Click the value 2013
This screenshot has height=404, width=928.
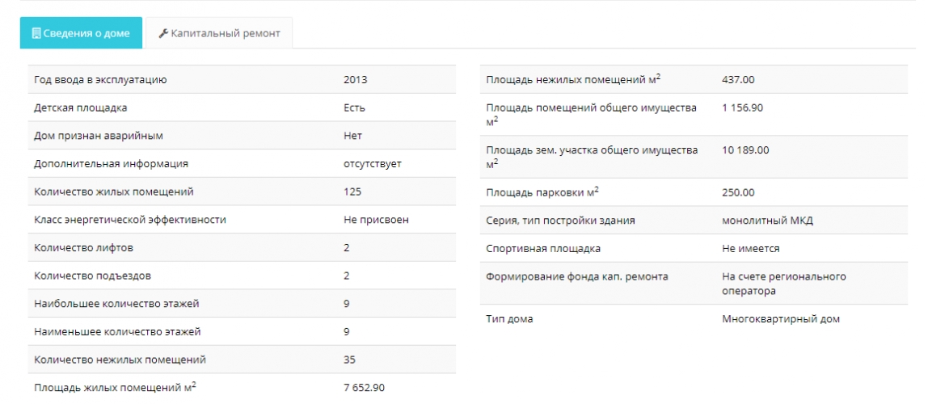click(x=355, y=80)
